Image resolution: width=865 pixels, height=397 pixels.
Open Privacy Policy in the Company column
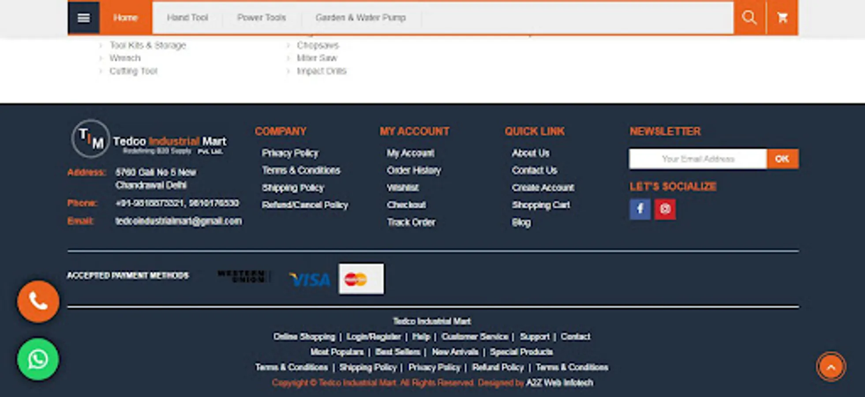click(290, 153)
